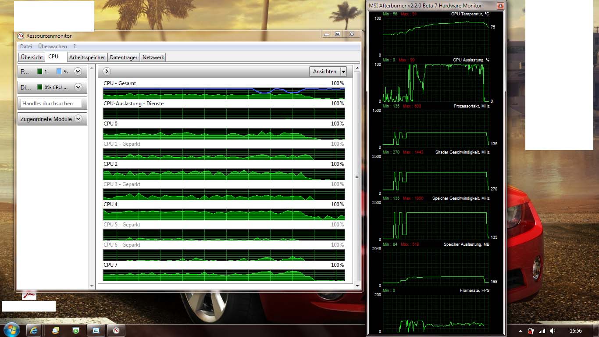Image resolution: width=599 pixels, height=337 pixels.
Task: Open the Windows Start menu orb
Action: click(x=11, y=330)
